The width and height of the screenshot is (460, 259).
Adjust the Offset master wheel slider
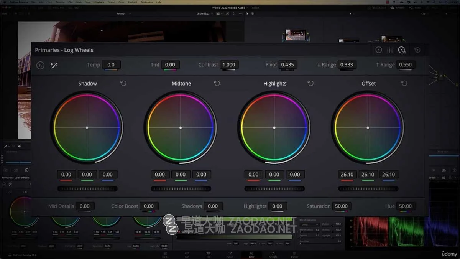pos(368,189)
